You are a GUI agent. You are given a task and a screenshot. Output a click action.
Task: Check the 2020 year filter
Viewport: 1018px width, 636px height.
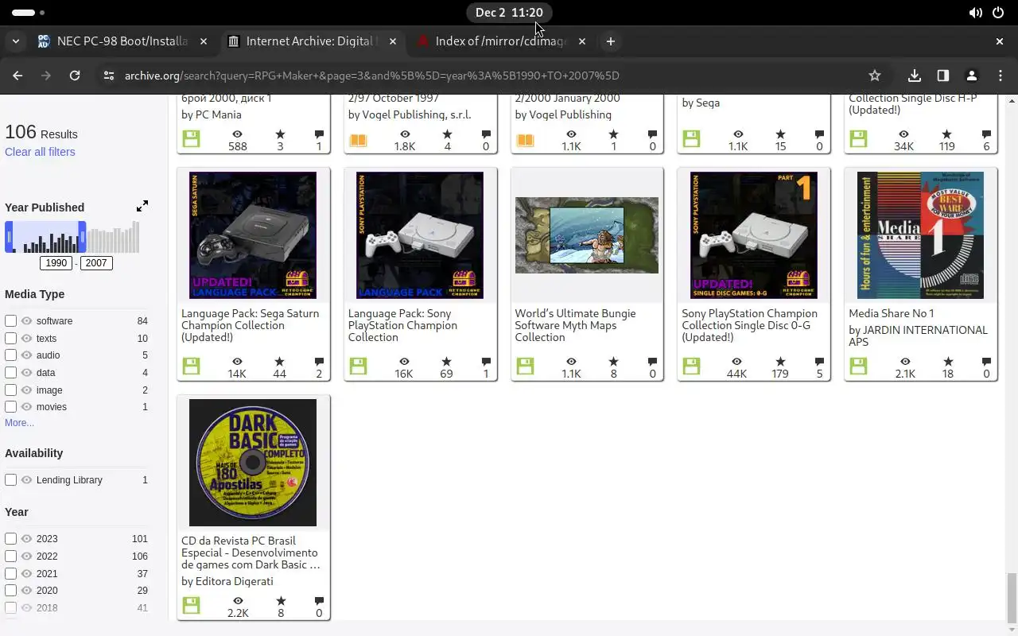tap(11, 591)
